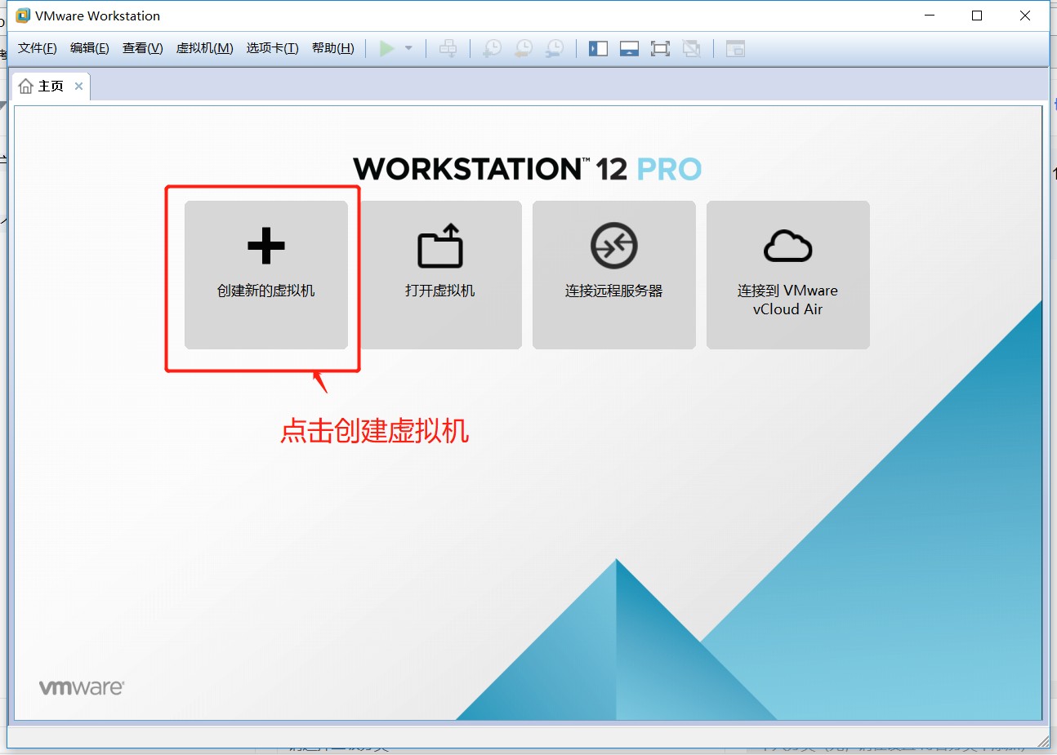
Task: Minimize the VMware Workstation window
Action: [930, 16]
